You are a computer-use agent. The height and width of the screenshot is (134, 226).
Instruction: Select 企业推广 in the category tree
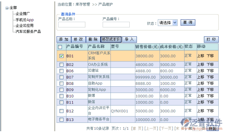point(23,14)
